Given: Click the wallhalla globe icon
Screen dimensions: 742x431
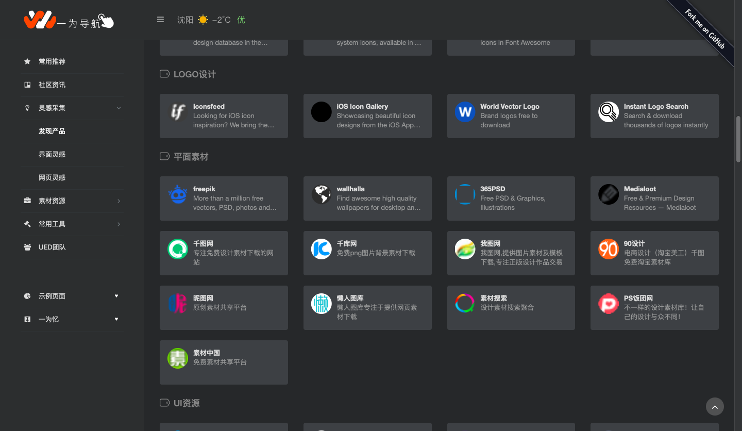Looking at the screenshot, I should (x=321, y=194).
